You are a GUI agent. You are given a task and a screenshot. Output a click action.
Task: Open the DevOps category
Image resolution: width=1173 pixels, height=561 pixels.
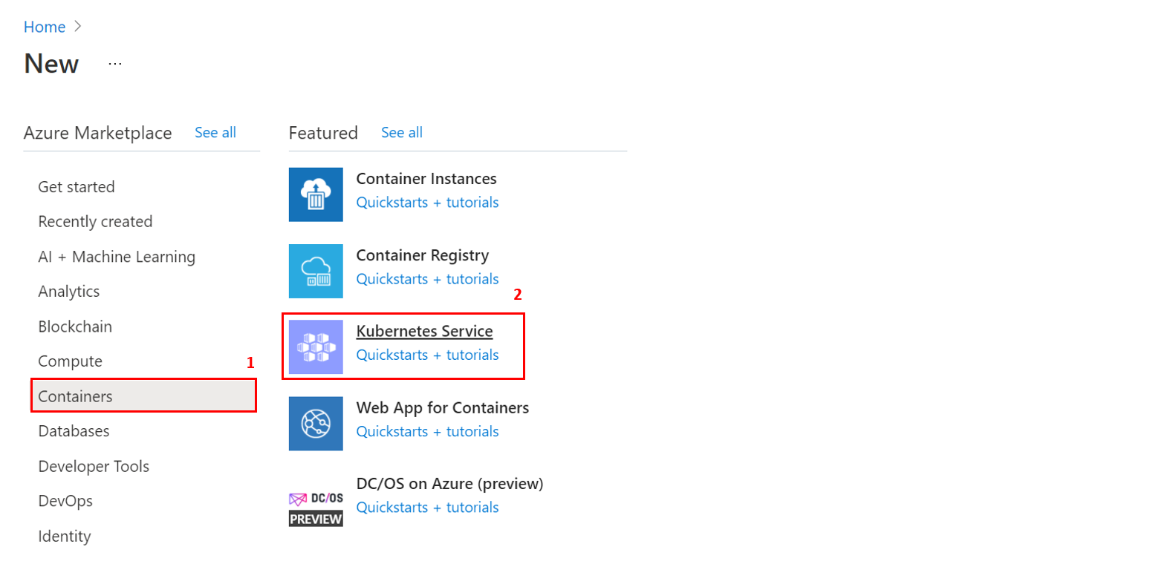point(65,500)
